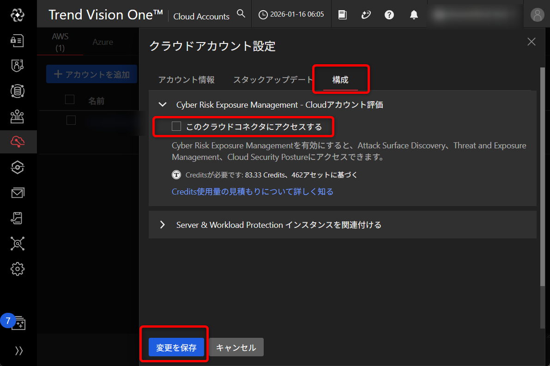Expand the sidebar with double-chevron icon
The image size is (550, 366).
pyautogui.click(x=18, y=351)
